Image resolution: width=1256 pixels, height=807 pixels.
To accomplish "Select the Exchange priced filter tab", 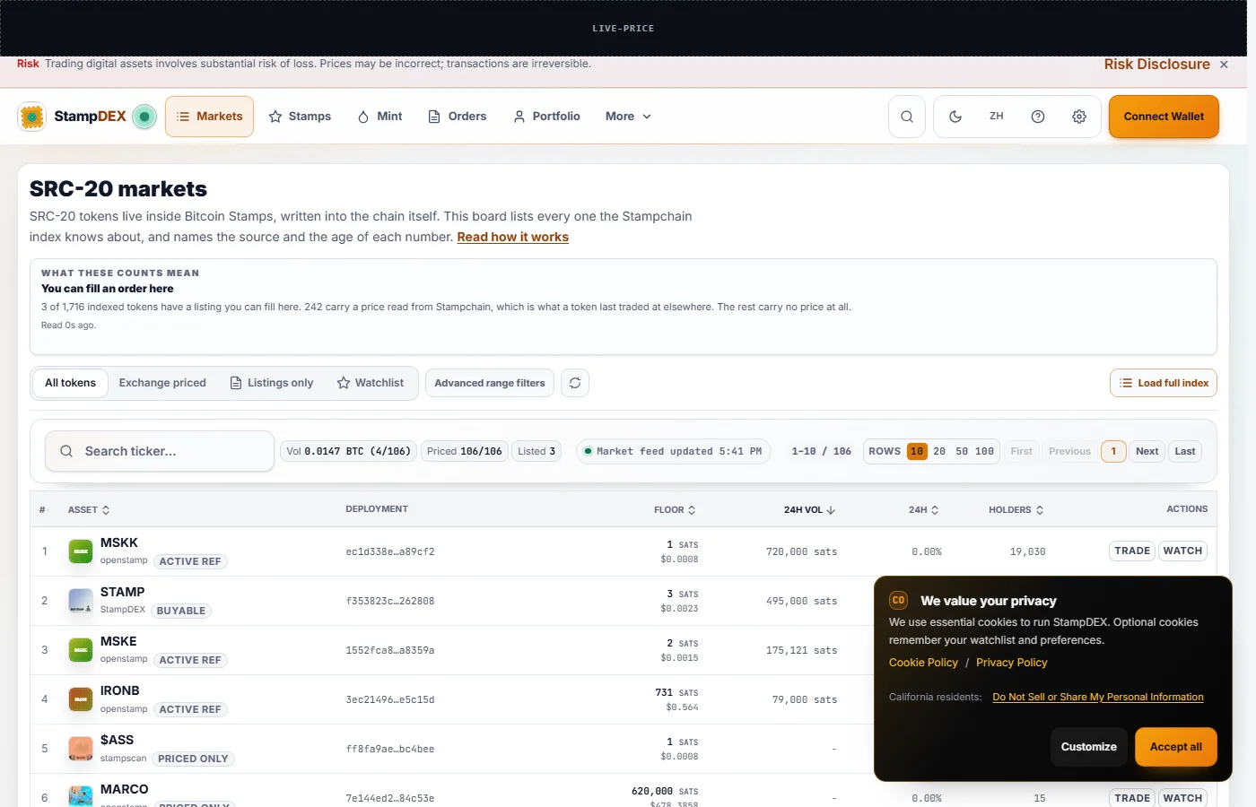I will pyautogui.click(x=162, y=383).
